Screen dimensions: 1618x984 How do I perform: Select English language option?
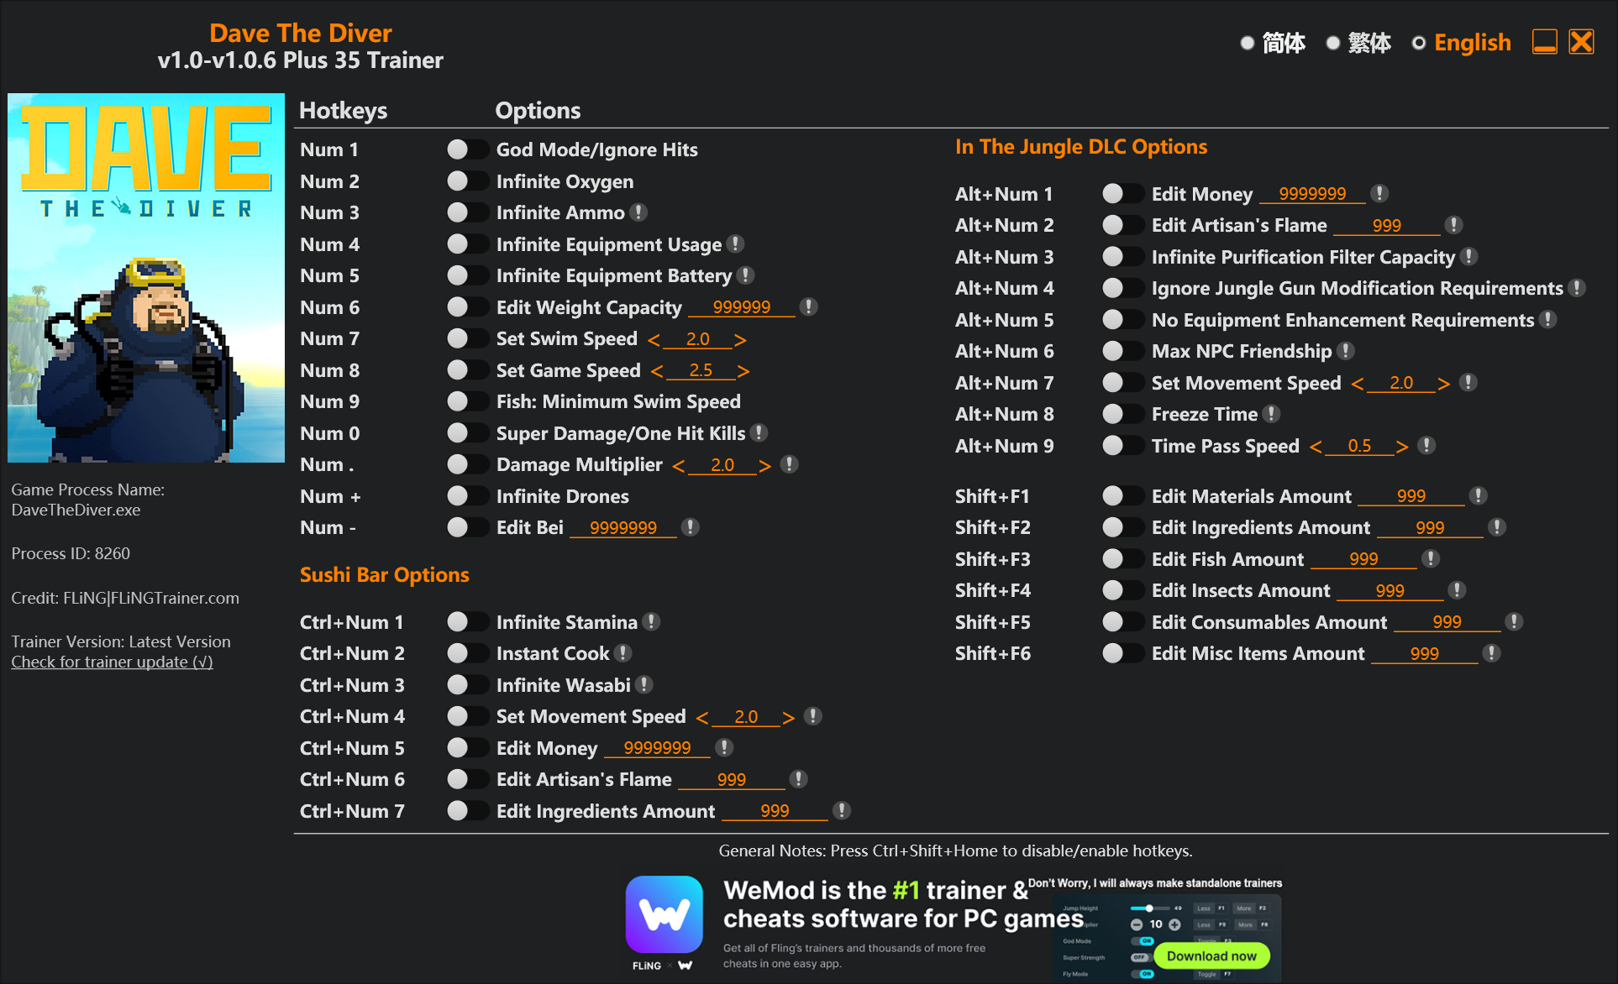pyautogui.click(x=1461, y=43)
